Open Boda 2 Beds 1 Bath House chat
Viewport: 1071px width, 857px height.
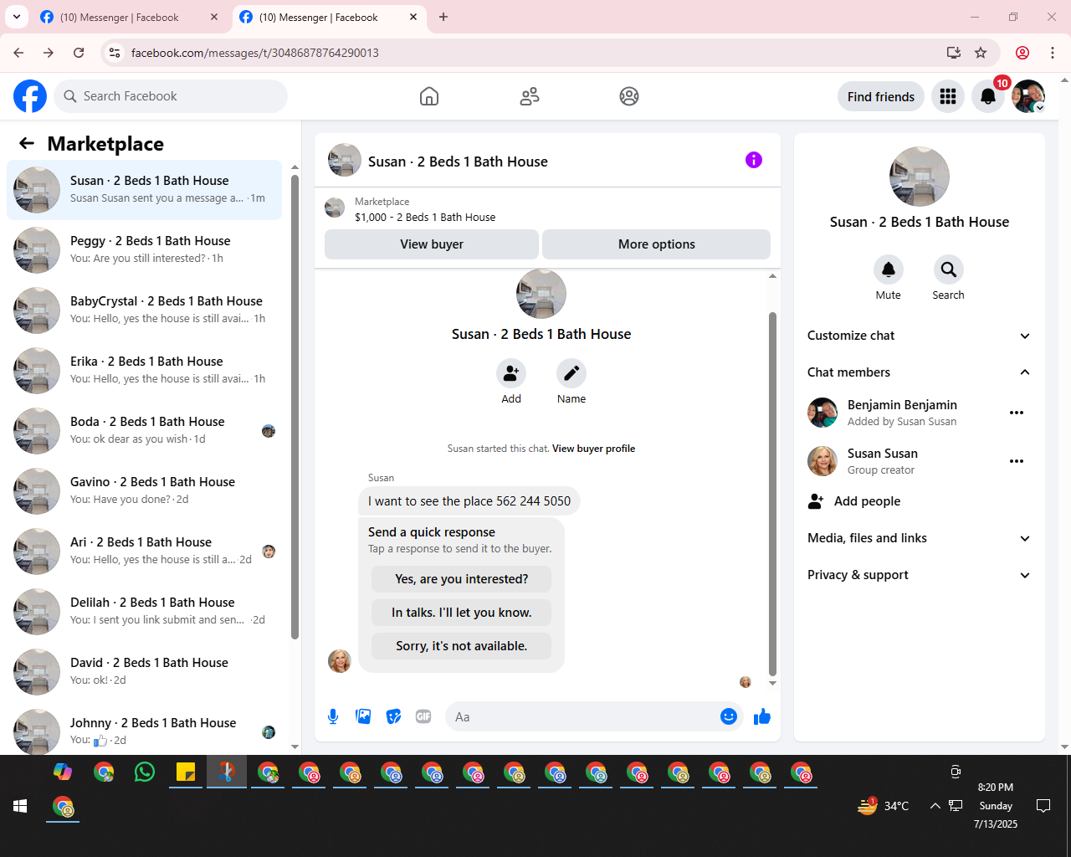coord(144,431)
